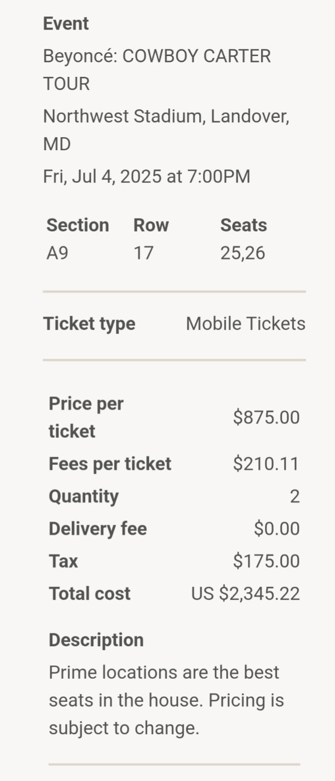Click the $210.11 fees per ticket amount
This screenshot has height=781, width=335.
point(266,464)
